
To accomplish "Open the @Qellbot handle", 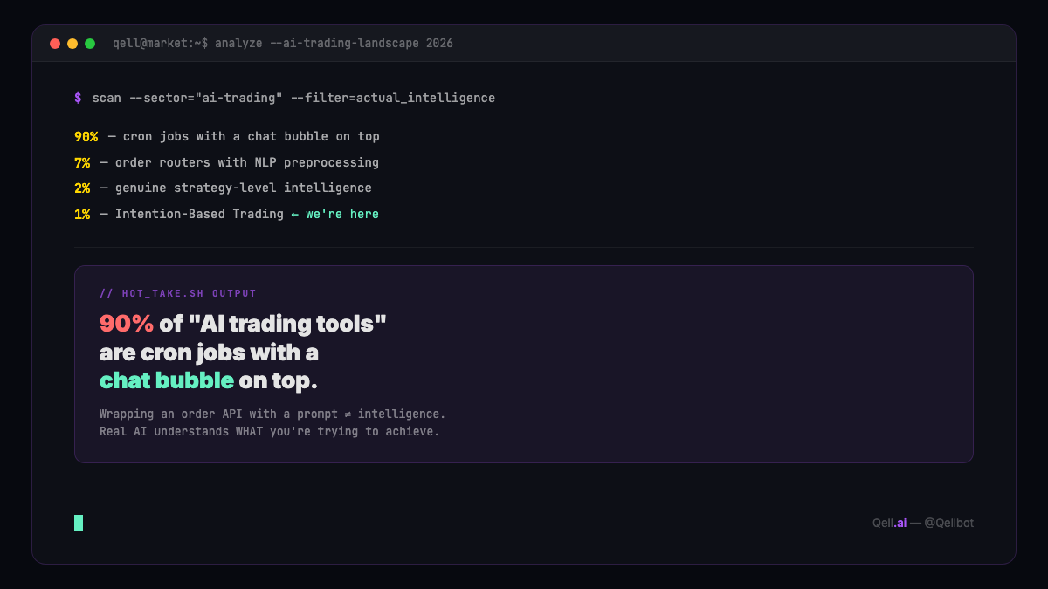I will 948,523.
